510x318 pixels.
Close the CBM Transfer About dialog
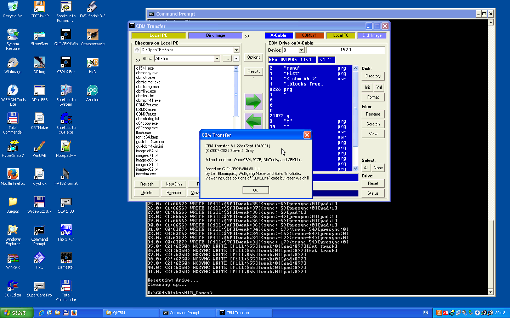(307, 135)
